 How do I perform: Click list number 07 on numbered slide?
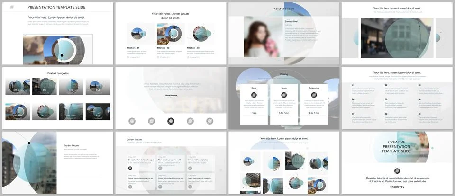353,114
